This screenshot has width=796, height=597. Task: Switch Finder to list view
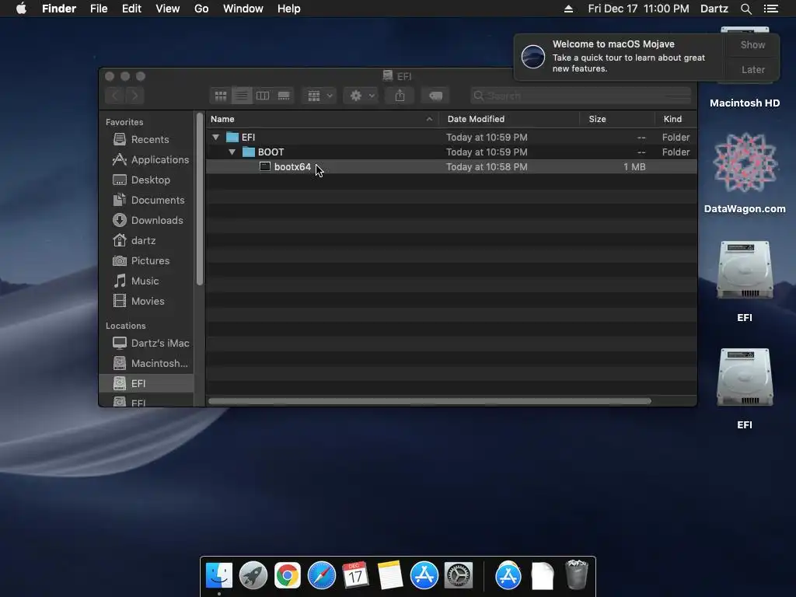point(242,96)
